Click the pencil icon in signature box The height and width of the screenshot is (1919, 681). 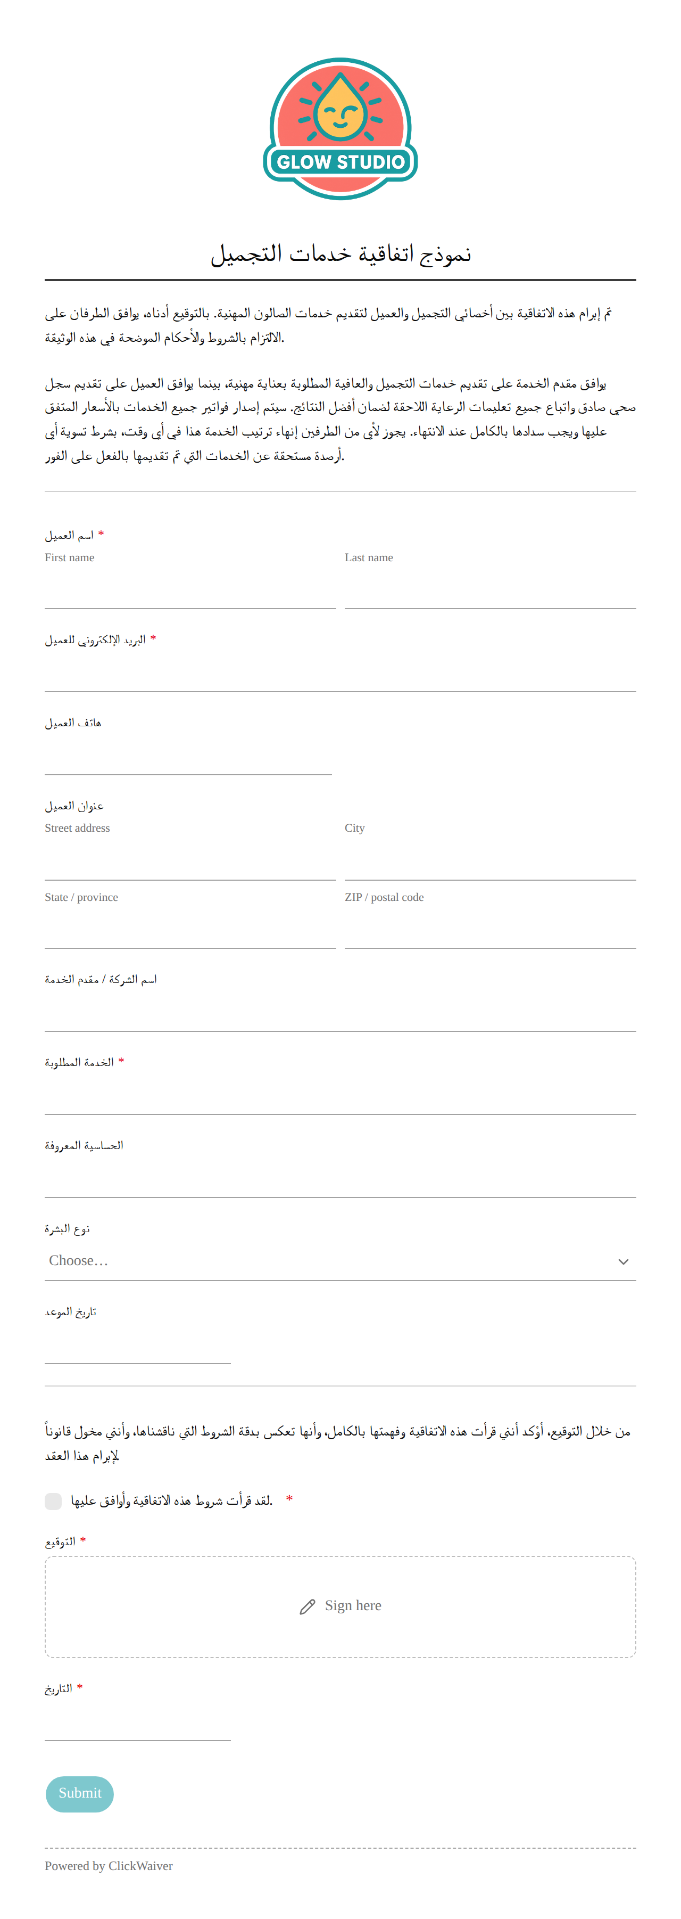[x=308, y=1606]
